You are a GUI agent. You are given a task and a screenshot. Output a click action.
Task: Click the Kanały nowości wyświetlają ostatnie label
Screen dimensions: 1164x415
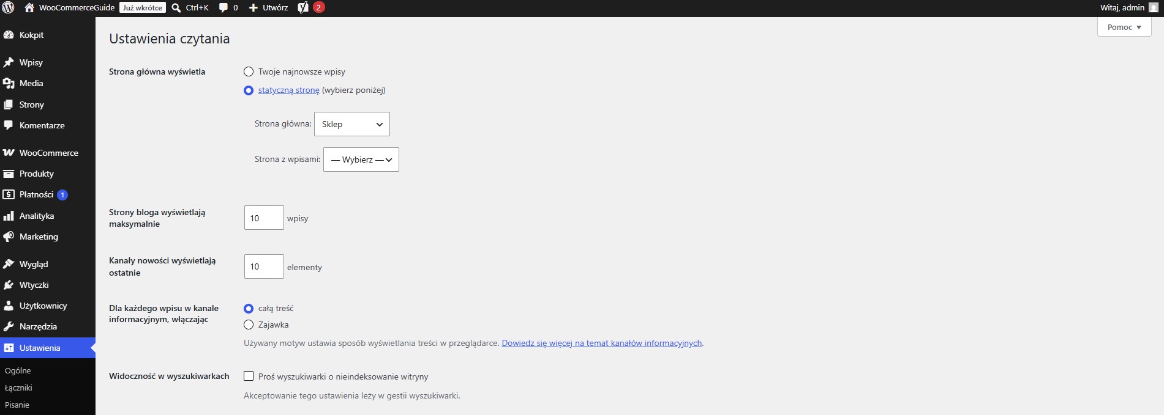(x=162, y=266)
